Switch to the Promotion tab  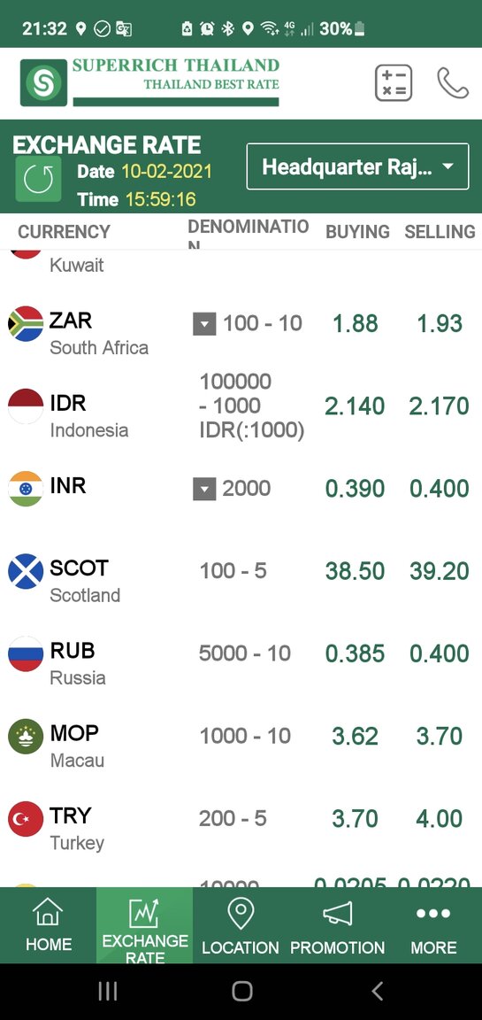click(337, 925)
